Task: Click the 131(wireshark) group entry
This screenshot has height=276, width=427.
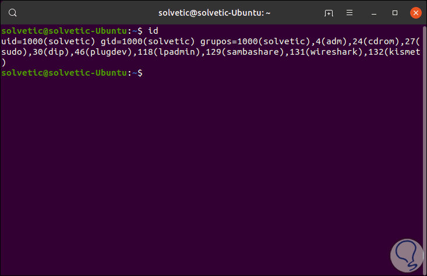Action: (326, 52)
